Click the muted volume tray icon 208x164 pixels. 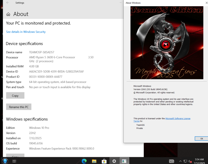click(x=190, y=161)
